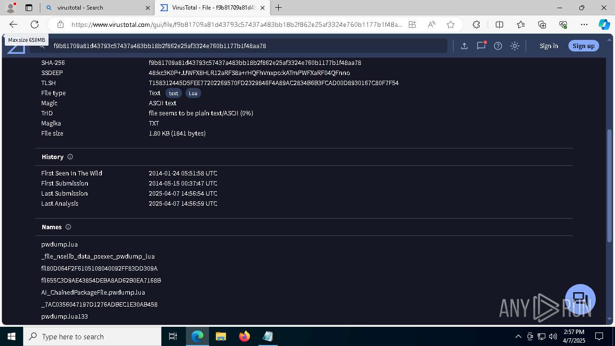
Task: Click the browser Back arrow
Action: click(13, 25)
